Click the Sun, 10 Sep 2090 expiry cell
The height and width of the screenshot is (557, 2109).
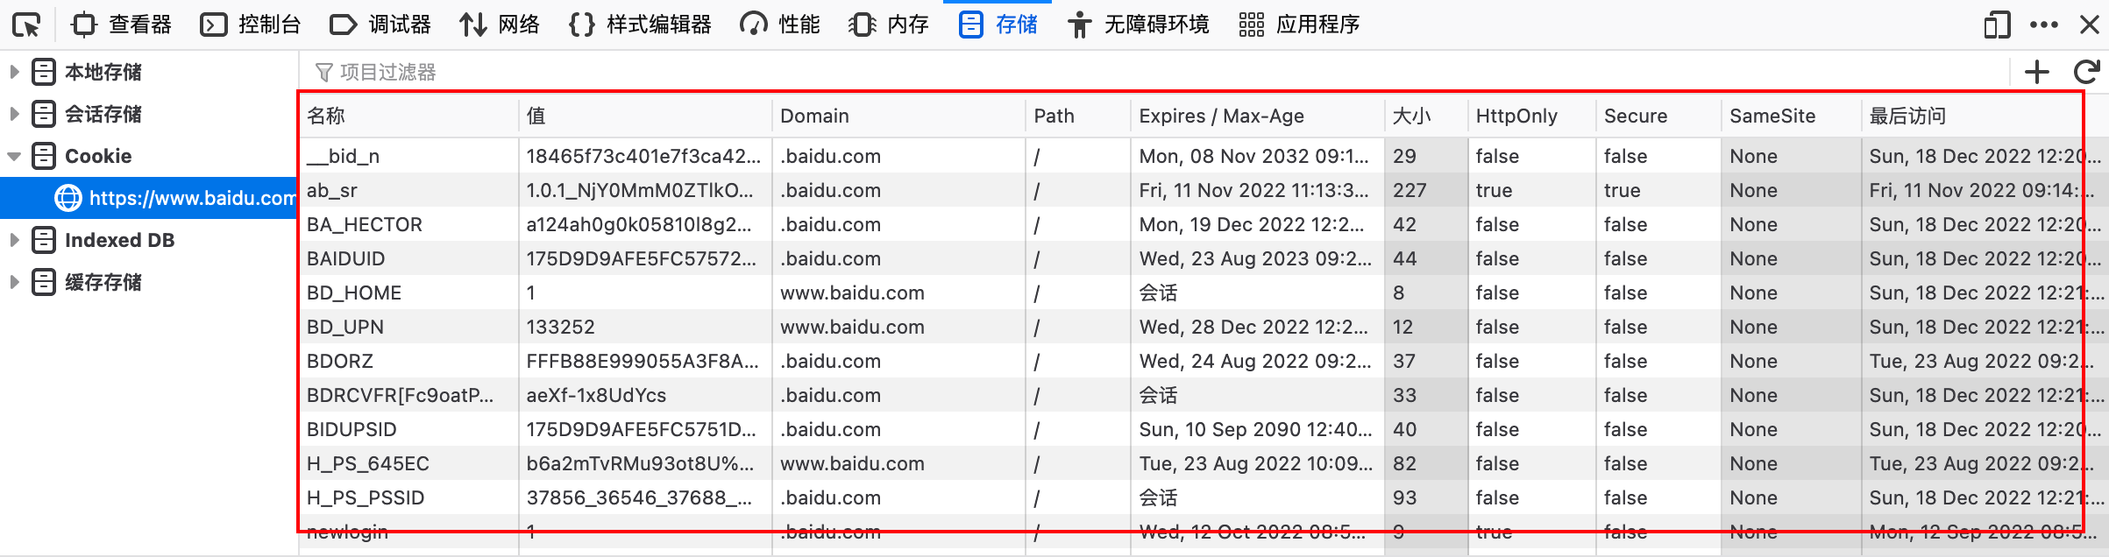click(x=1258, y=429)
